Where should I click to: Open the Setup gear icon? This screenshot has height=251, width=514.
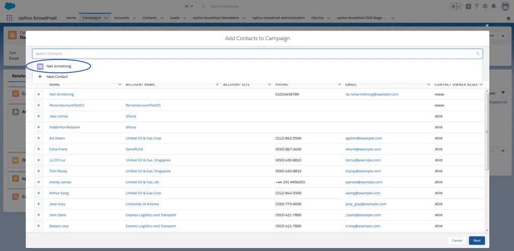point(485,6)
